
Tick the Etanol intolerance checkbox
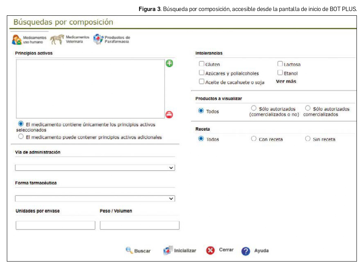coord(279,72)
